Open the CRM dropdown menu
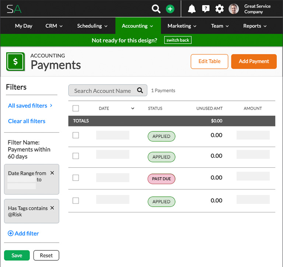Screen dimensions: 283x267 coord(54,26)
